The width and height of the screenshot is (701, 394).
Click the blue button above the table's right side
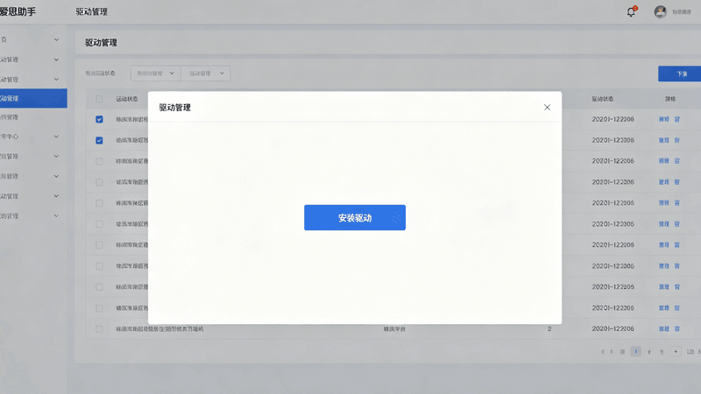point(680,74)
